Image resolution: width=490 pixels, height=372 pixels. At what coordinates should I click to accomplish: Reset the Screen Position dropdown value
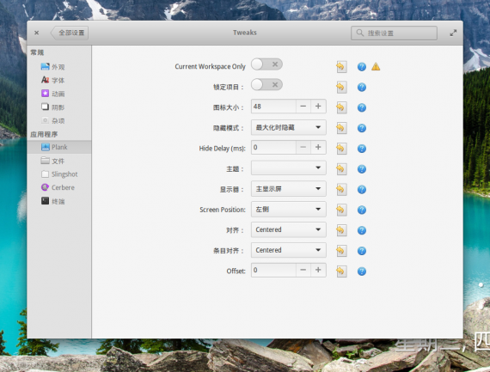(x=341, y=210)
